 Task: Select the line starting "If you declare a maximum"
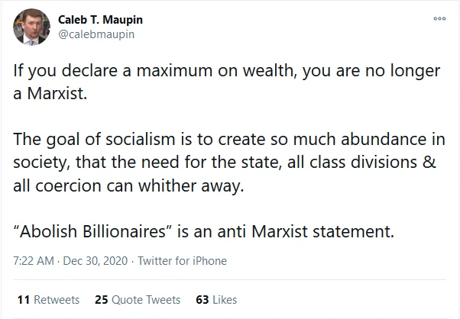(x=226, y=71)
